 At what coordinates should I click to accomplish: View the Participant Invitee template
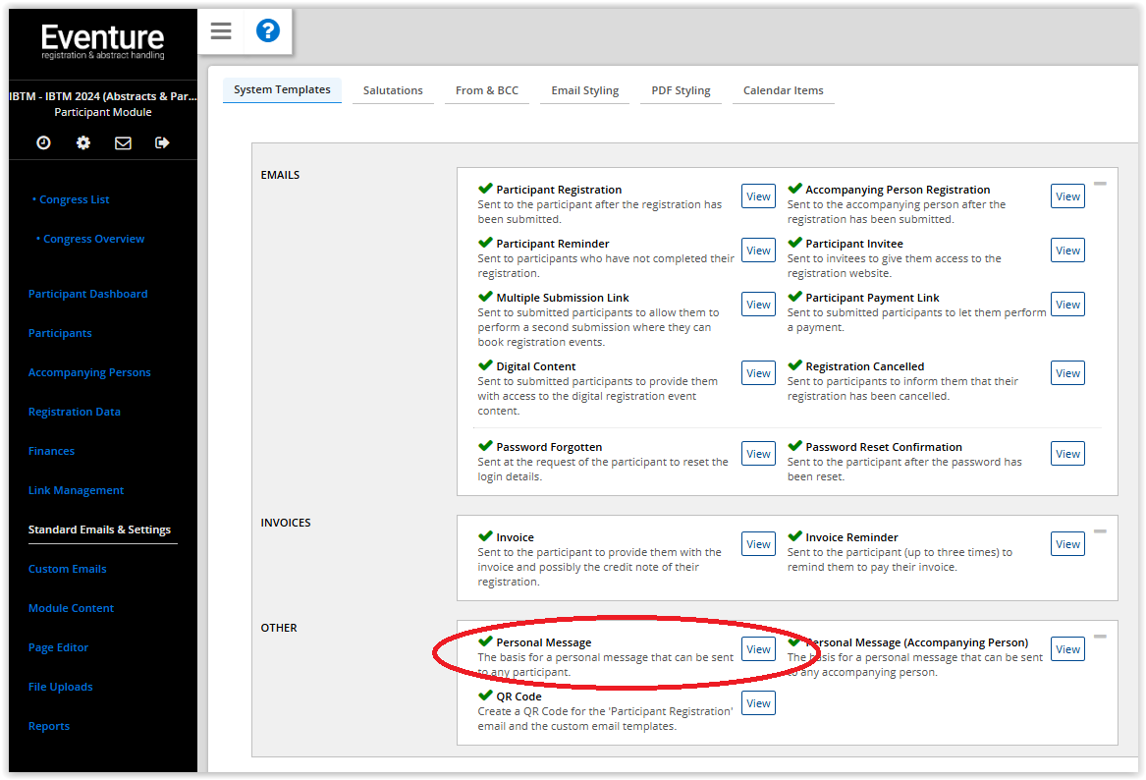coord(1067,250)
